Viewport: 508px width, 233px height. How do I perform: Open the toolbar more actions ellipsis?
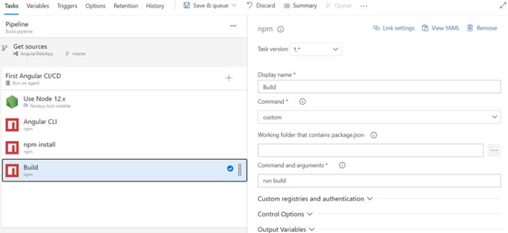363,6
